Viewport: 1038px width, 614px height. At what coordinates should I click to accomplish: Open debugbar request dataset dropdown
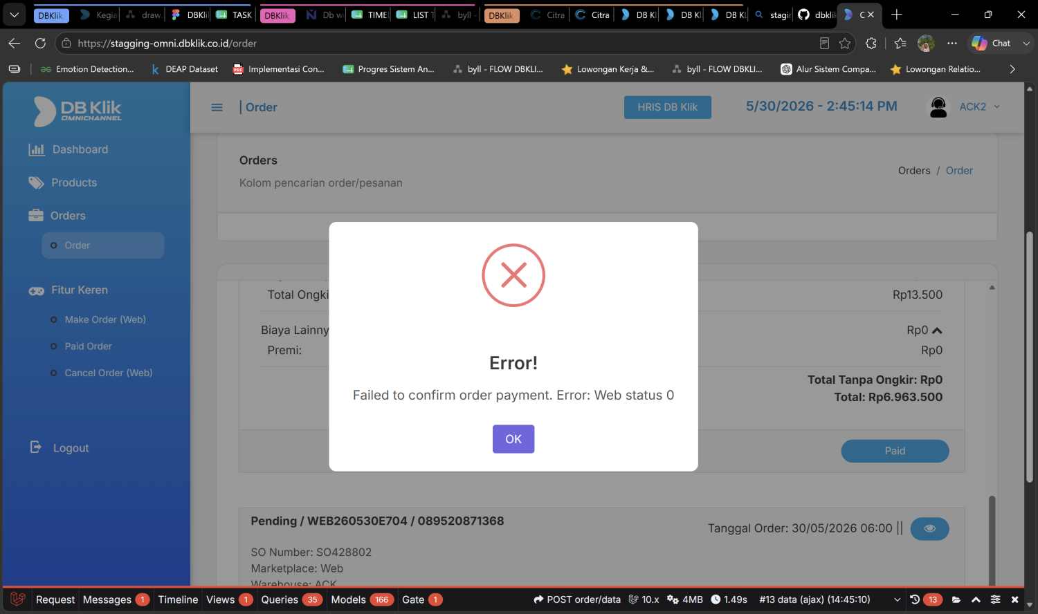[x=831, y=599]
